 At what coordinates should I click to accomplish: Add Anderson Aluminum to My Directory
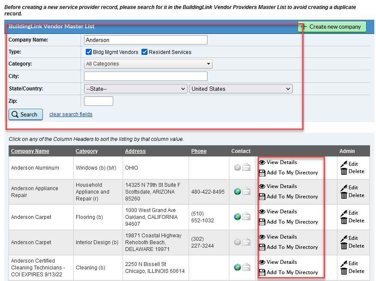(x=289, y=173)
